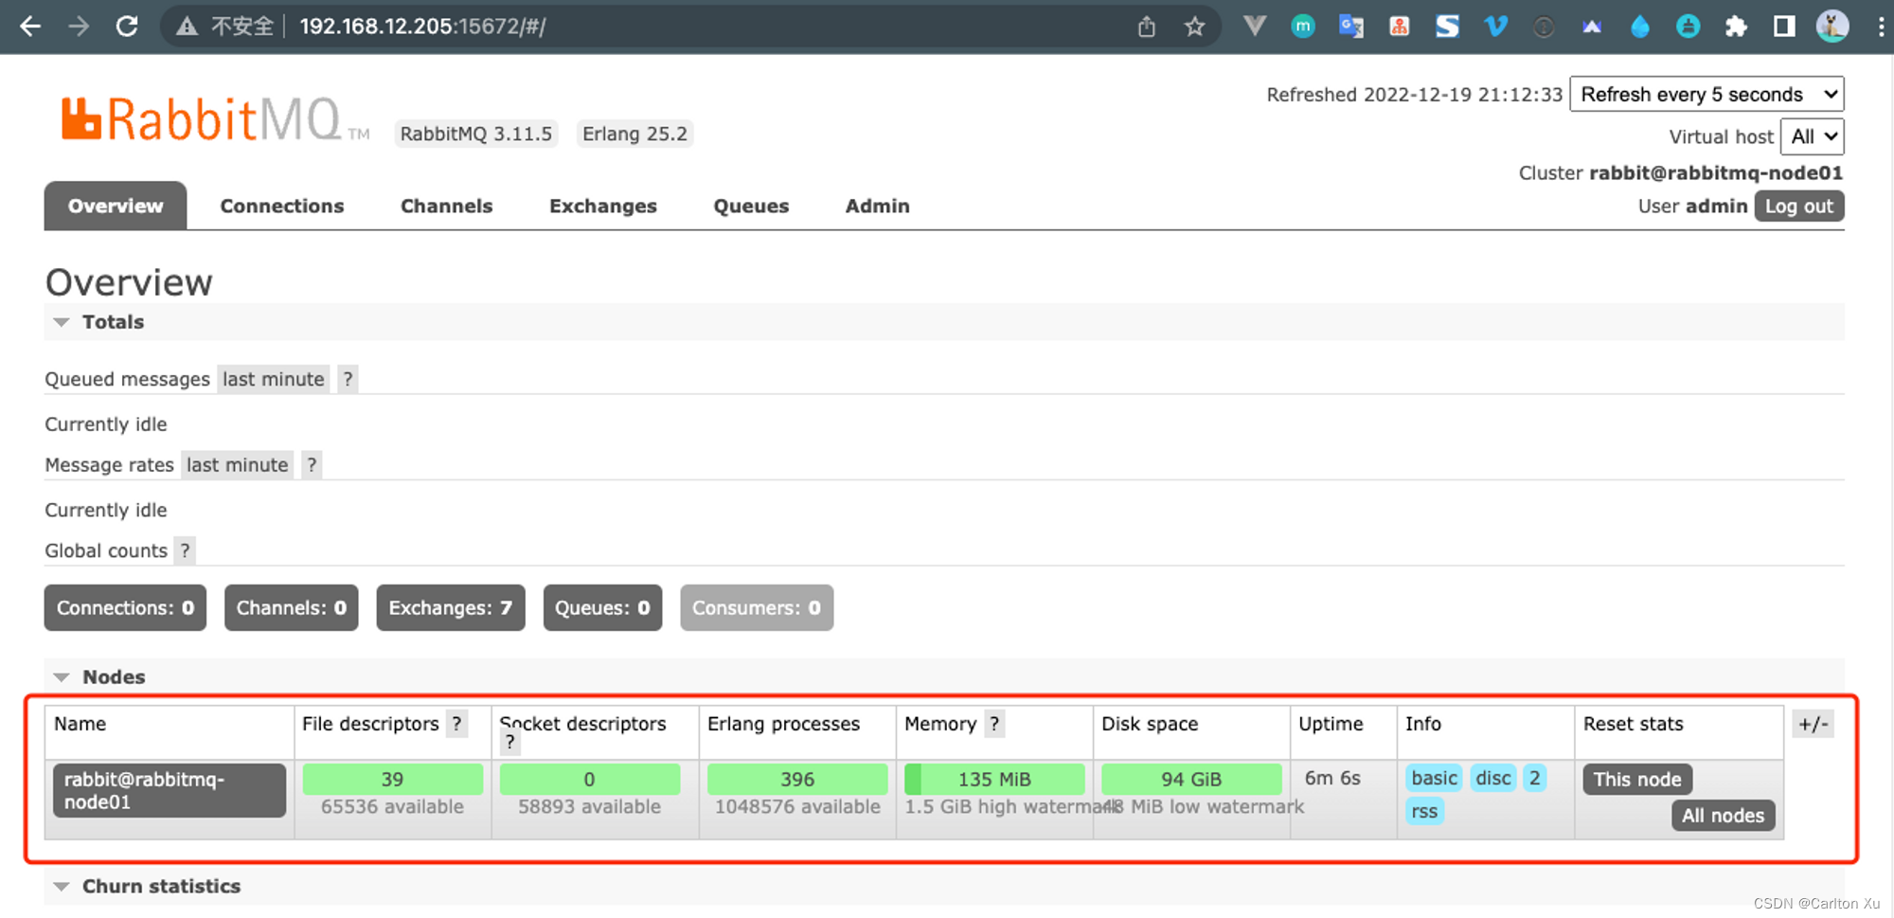Open help for Queued messages
Screen dimensions: 1894x918
tap(348, 379)
